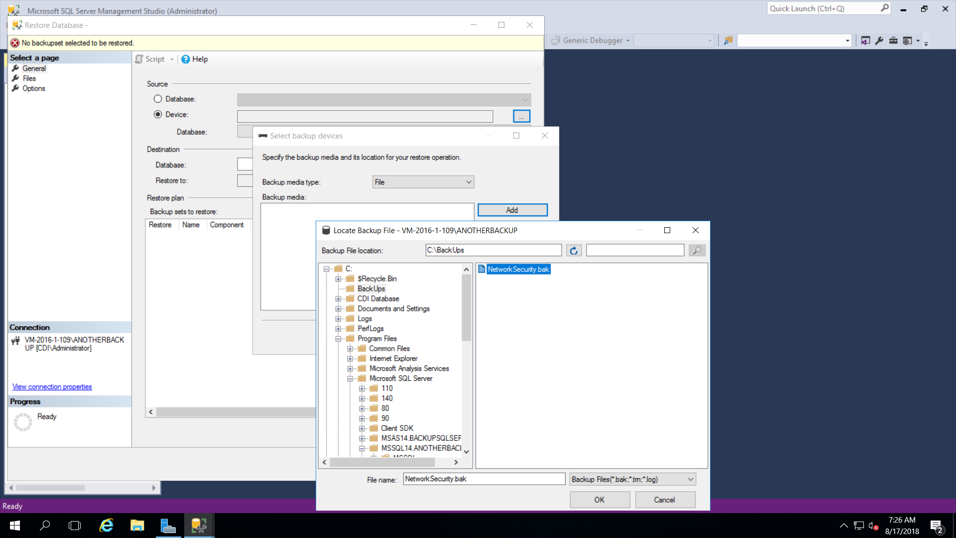
Task: Collapse the C: drive tree node
Action: [x=326, y=269]
